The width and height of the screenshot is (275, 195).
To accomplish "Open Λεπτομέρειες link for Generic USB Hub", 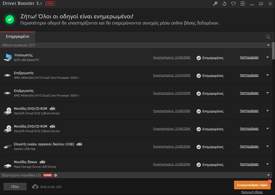I will tap(249, 146).
